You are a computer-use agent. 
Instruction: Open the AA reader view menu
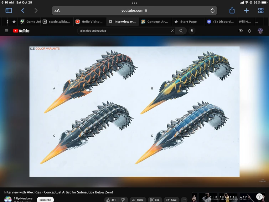coord(57,11)
